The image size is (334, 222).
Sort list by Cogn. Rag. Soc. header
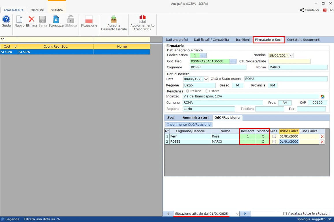point(56,46)
